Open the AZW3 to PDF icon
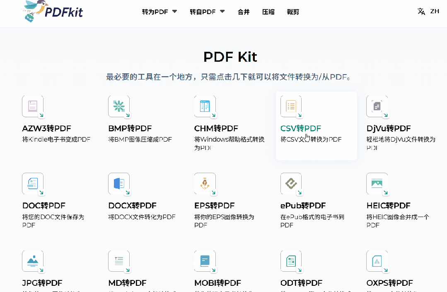447x292 pixels. [33, 106]
